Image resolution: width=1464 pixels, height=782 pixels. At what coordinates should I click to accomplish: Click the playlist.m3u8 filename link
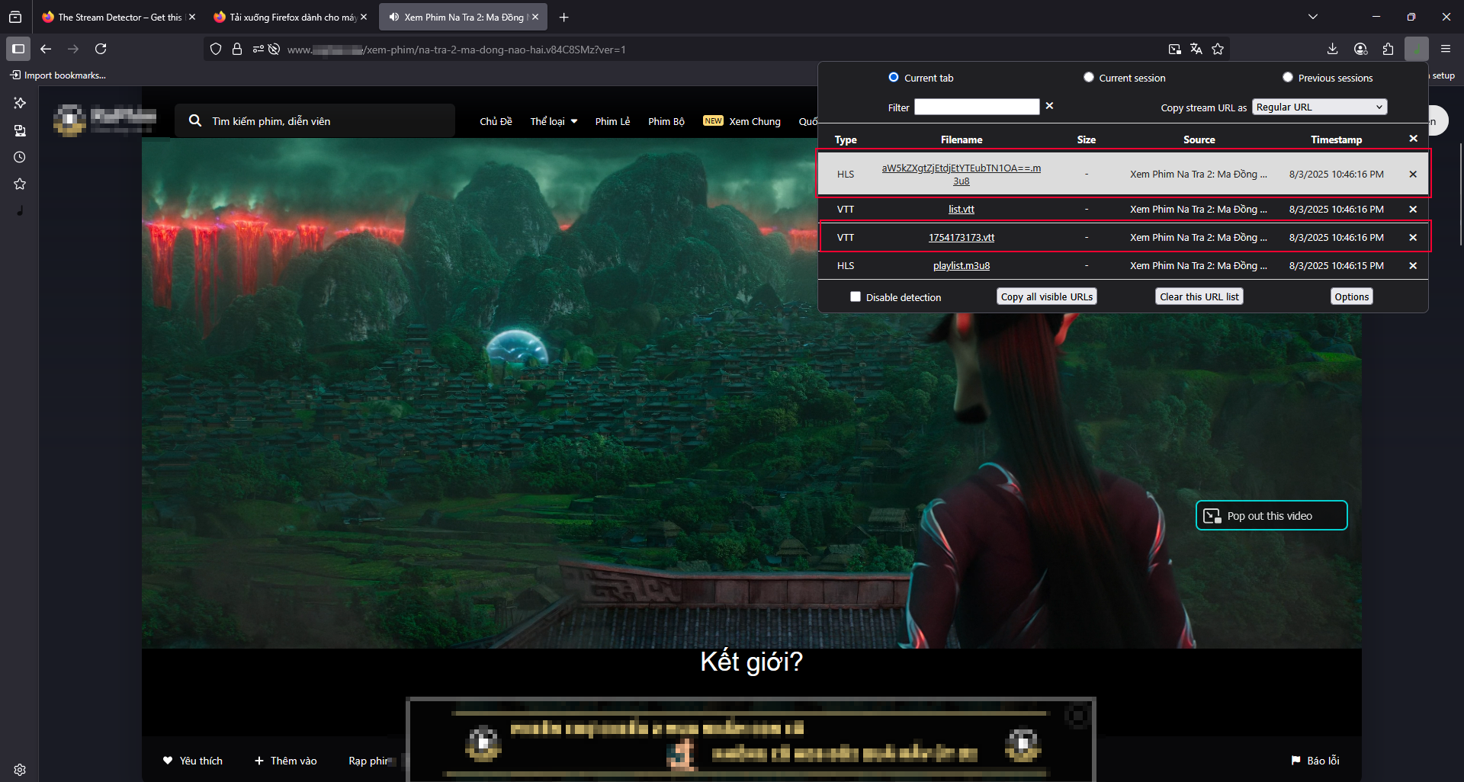[961, 265]
